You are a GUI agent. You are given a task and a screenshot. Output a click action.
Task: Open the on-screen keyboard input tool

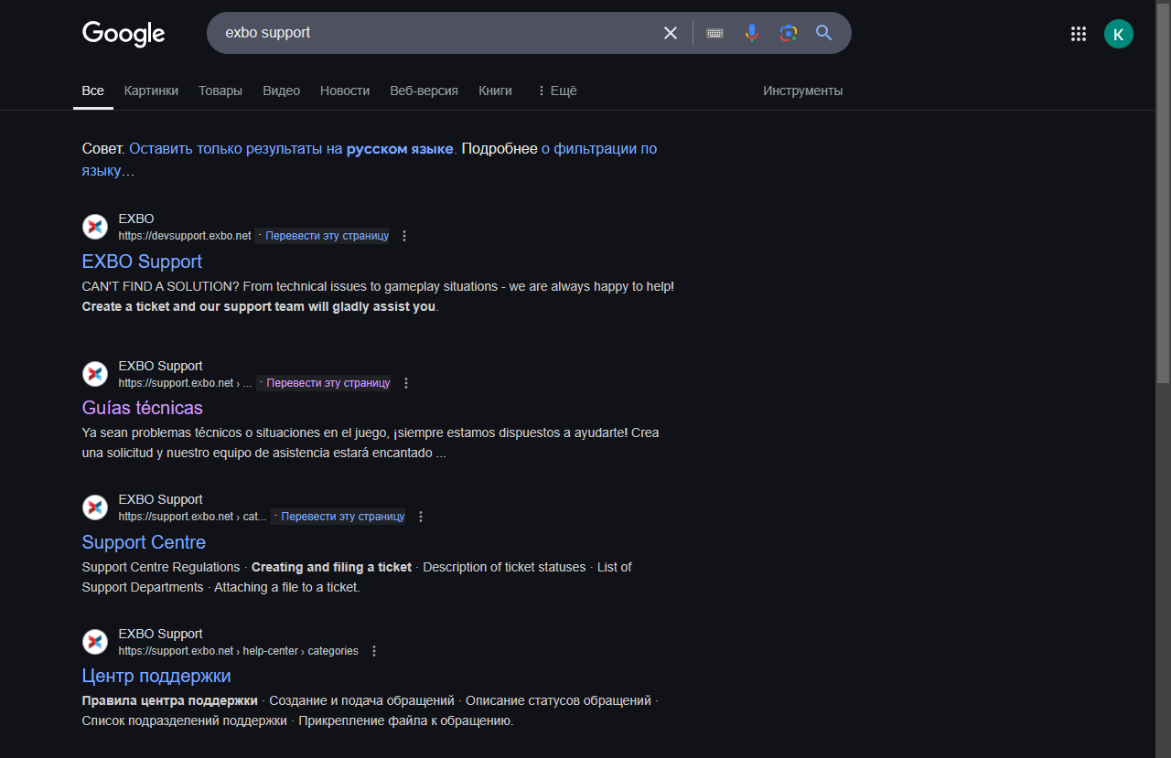pyautogui.click(x=715, y=33)
